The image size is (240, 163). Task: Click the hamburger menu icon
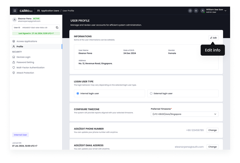click(15, 10)
